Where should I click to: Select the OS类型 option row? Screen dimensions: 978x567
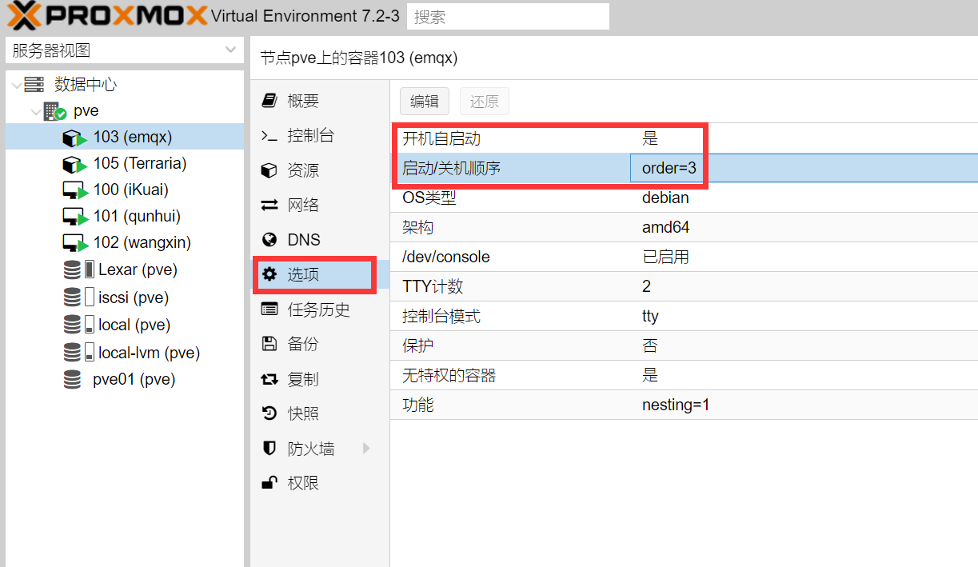(685, 198)
